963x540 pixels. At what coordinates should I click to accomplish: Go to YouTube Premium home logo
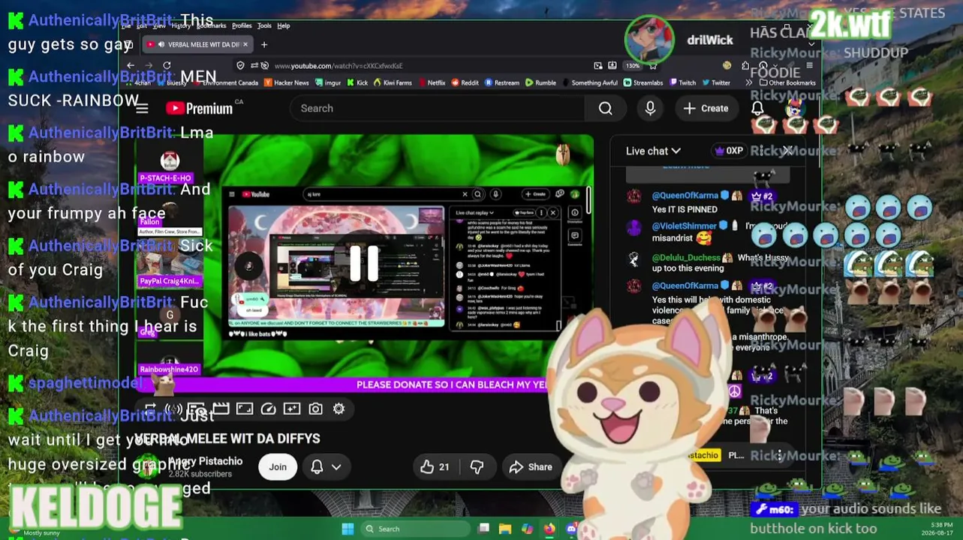click(x=200, y=109)
